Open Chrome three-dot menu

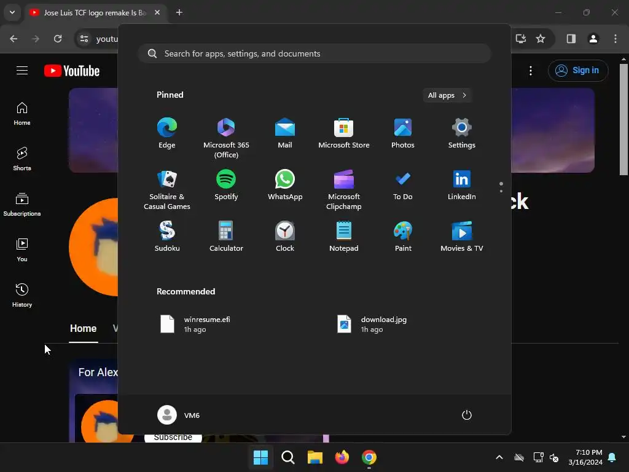point(615,39)
